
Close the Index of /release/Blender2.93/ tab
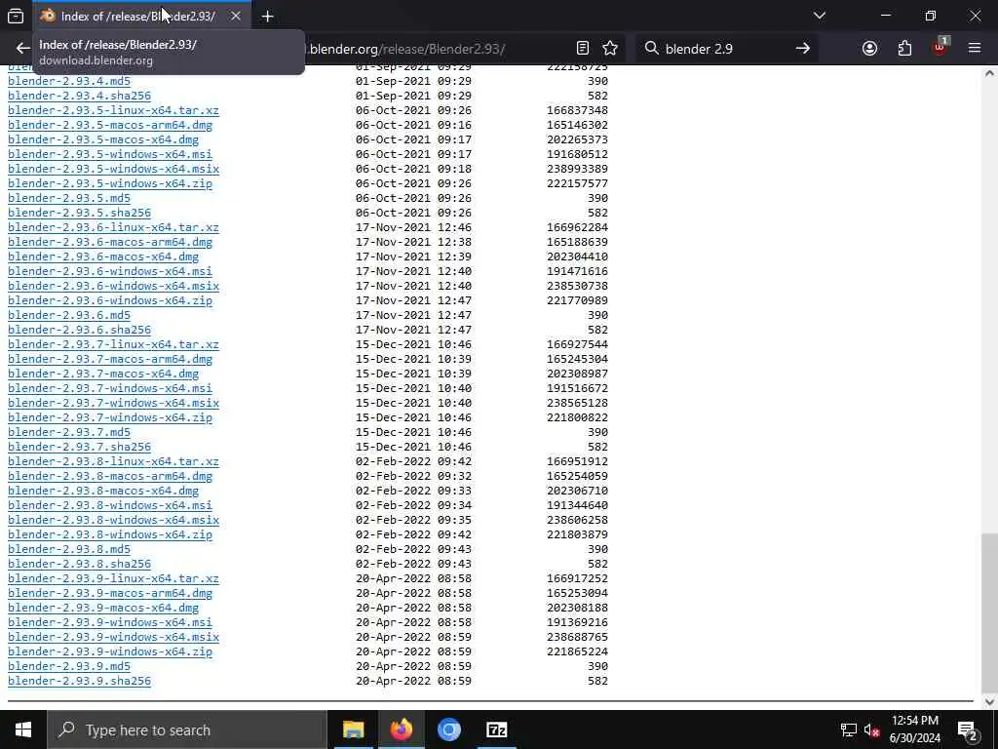tap(236, 16)
